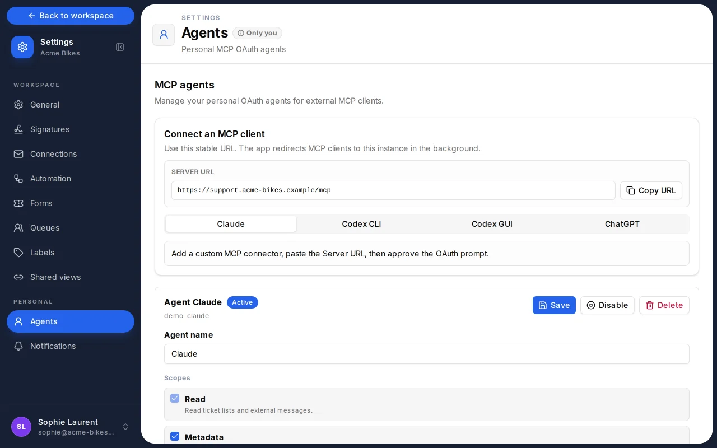The height and width of the screenshot is (448, 717).
Task: Switch to the ChatGPT tab
Action: click(x=622, y=224)
